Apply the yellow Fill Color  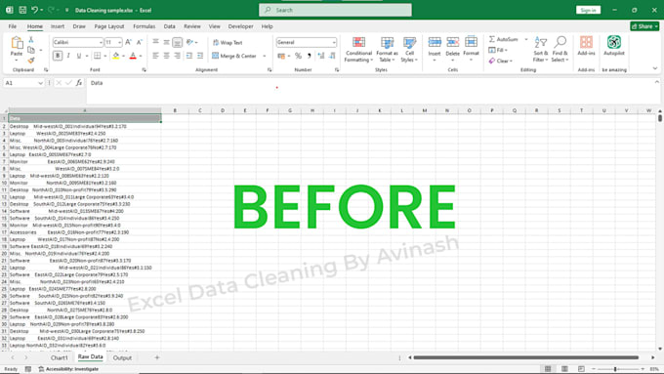coord(115,56)
